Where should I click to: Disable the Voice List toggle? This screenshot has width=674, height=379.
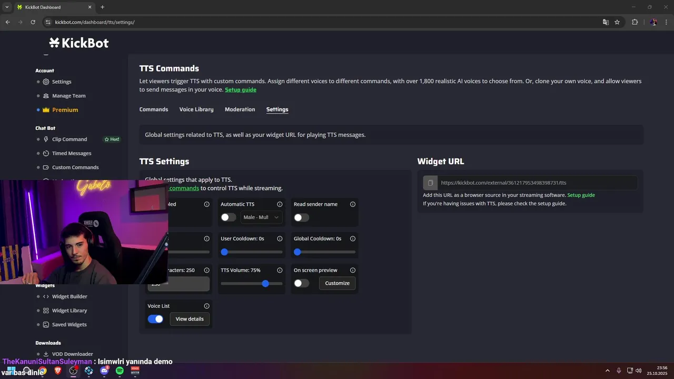(x=155, y=319)
